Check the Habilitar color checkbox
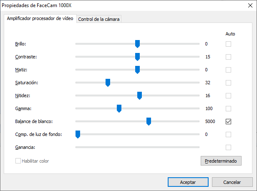Screen dimensions: 257x191 (x=18, y=161)
